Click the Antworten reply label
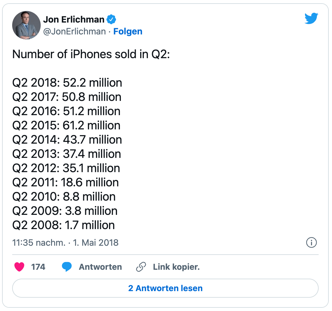Screen dimensions: 332x311 [100, 267]
